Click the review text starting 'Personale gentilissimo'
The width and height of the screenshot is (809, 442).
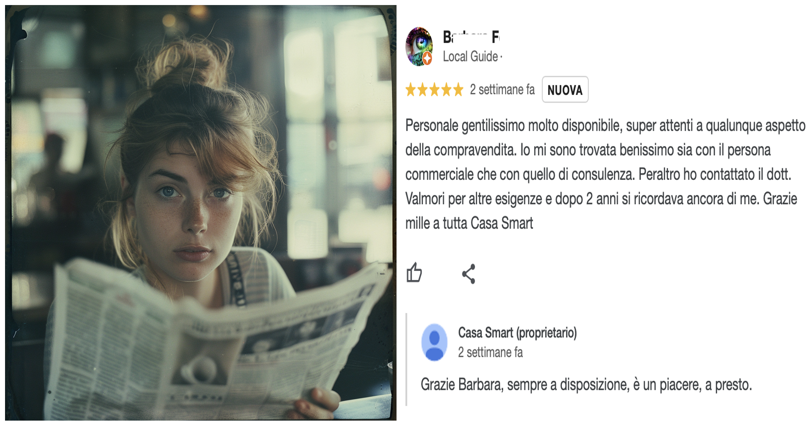pyautogui.click(x=605, y=174)
